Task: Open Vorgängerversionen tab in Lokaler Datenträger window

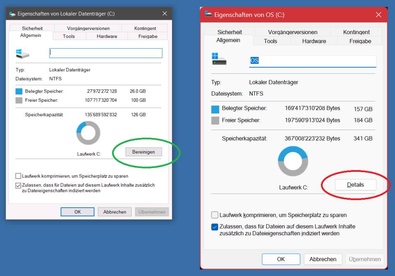Action: [x=88, y=28]
